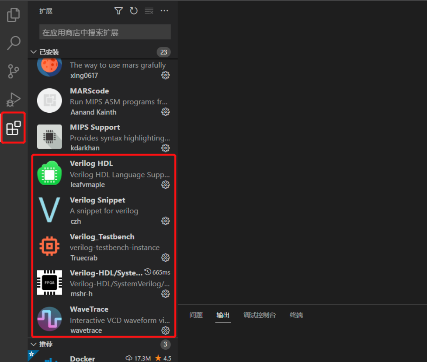Open settings gear for Verilog_Testbench
The height and width of the screenshot is (362, 427).
[165, 257]
